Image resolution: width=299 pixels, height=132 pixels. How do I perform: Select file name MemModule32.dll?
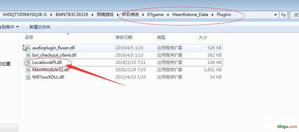[x=51, y=69]
